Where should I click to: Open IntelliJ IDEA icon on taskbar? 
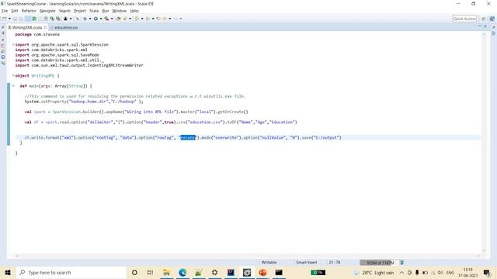click(x=231, y=272)
